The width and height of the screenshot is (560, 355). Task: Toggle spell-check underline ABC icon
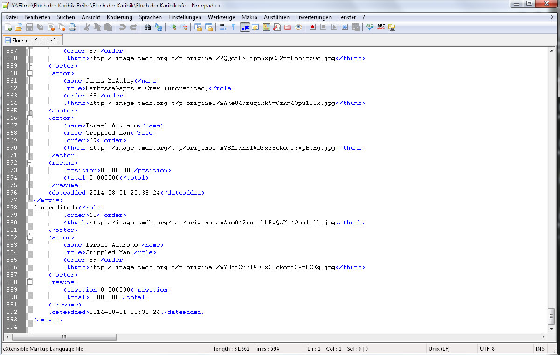tap(381, 28)
